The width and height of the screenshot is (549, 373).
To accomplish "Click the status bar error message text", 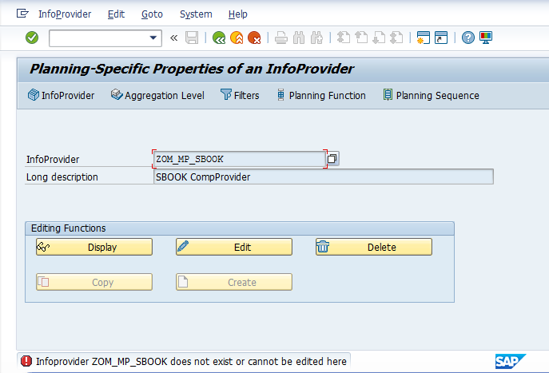I will pyautogui.click(x=191, y=361).
